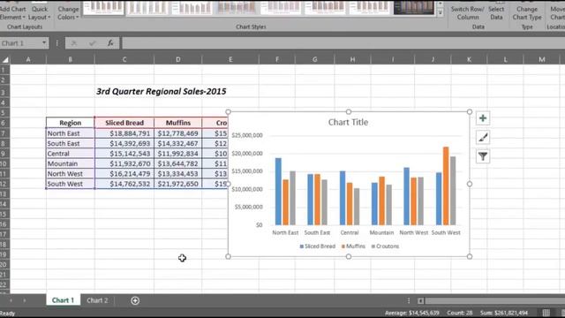565x318 pixels.
Task: Select column C header
Action: (124, 59)
